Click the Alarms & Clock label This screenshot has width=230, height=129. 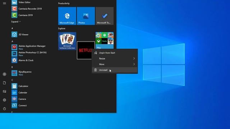click(x=26, y=60)
